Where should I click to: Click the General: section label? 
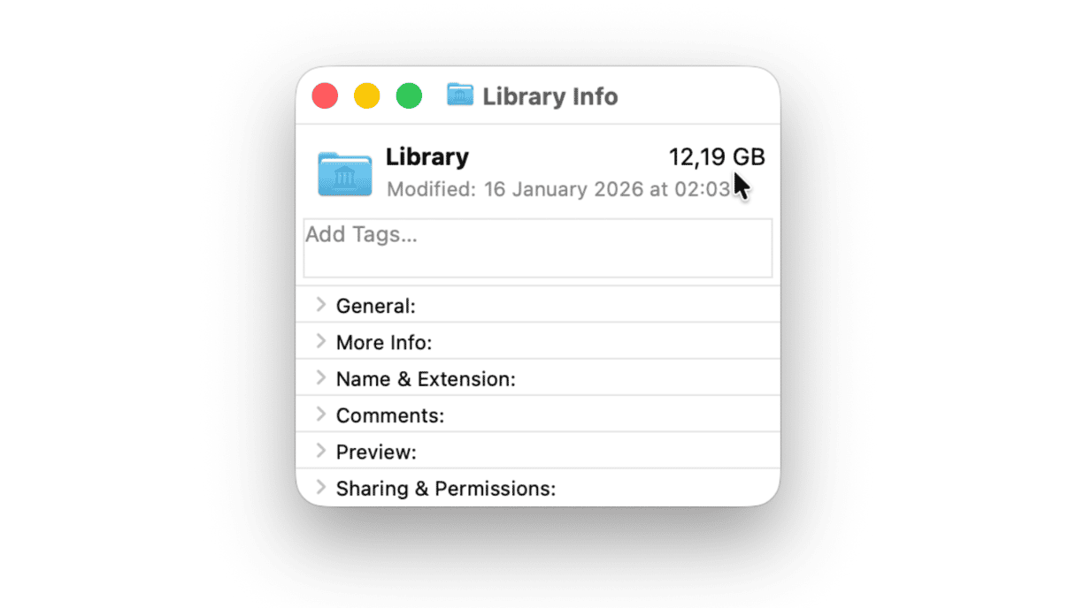click(x=376, y=307)
